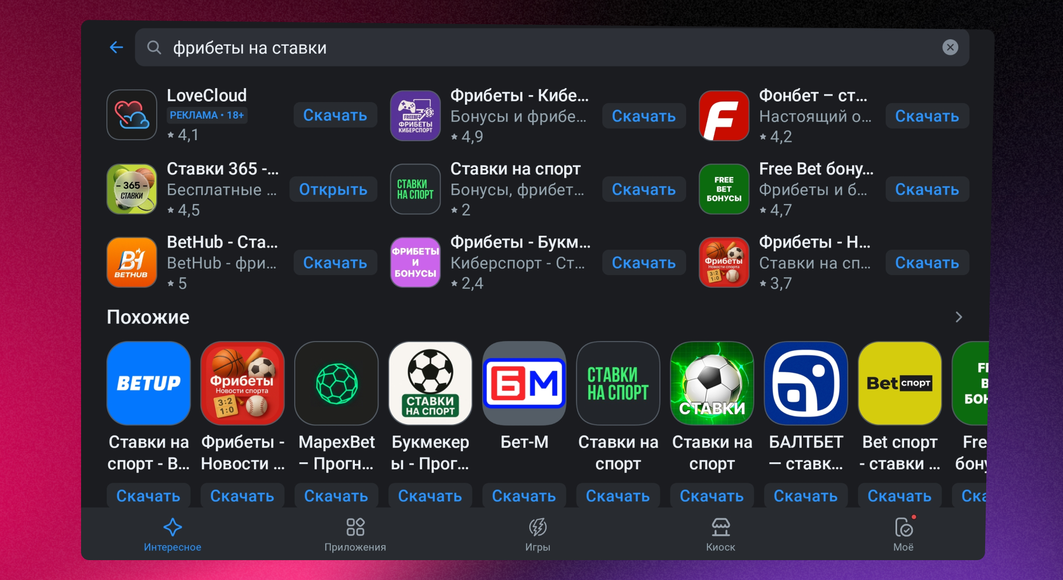Select the Фонбет app icon
This screenshot has width=1063, height=580.
pos(724,116)
